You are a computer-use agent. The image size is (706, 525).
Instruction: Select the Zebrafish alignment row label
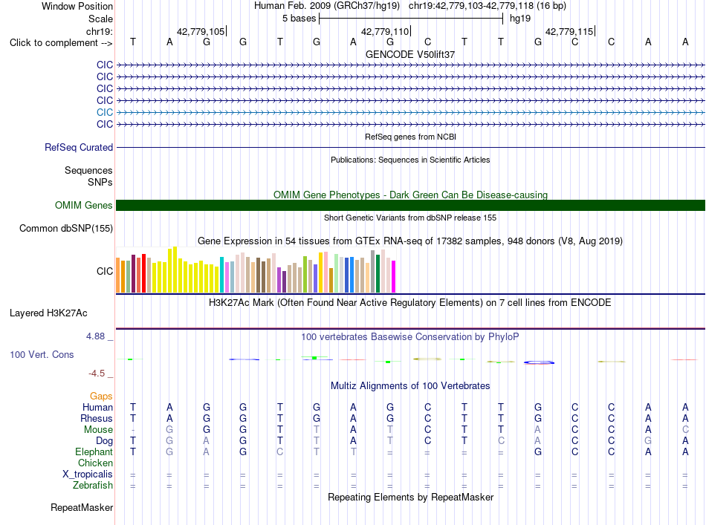[93, 486]
